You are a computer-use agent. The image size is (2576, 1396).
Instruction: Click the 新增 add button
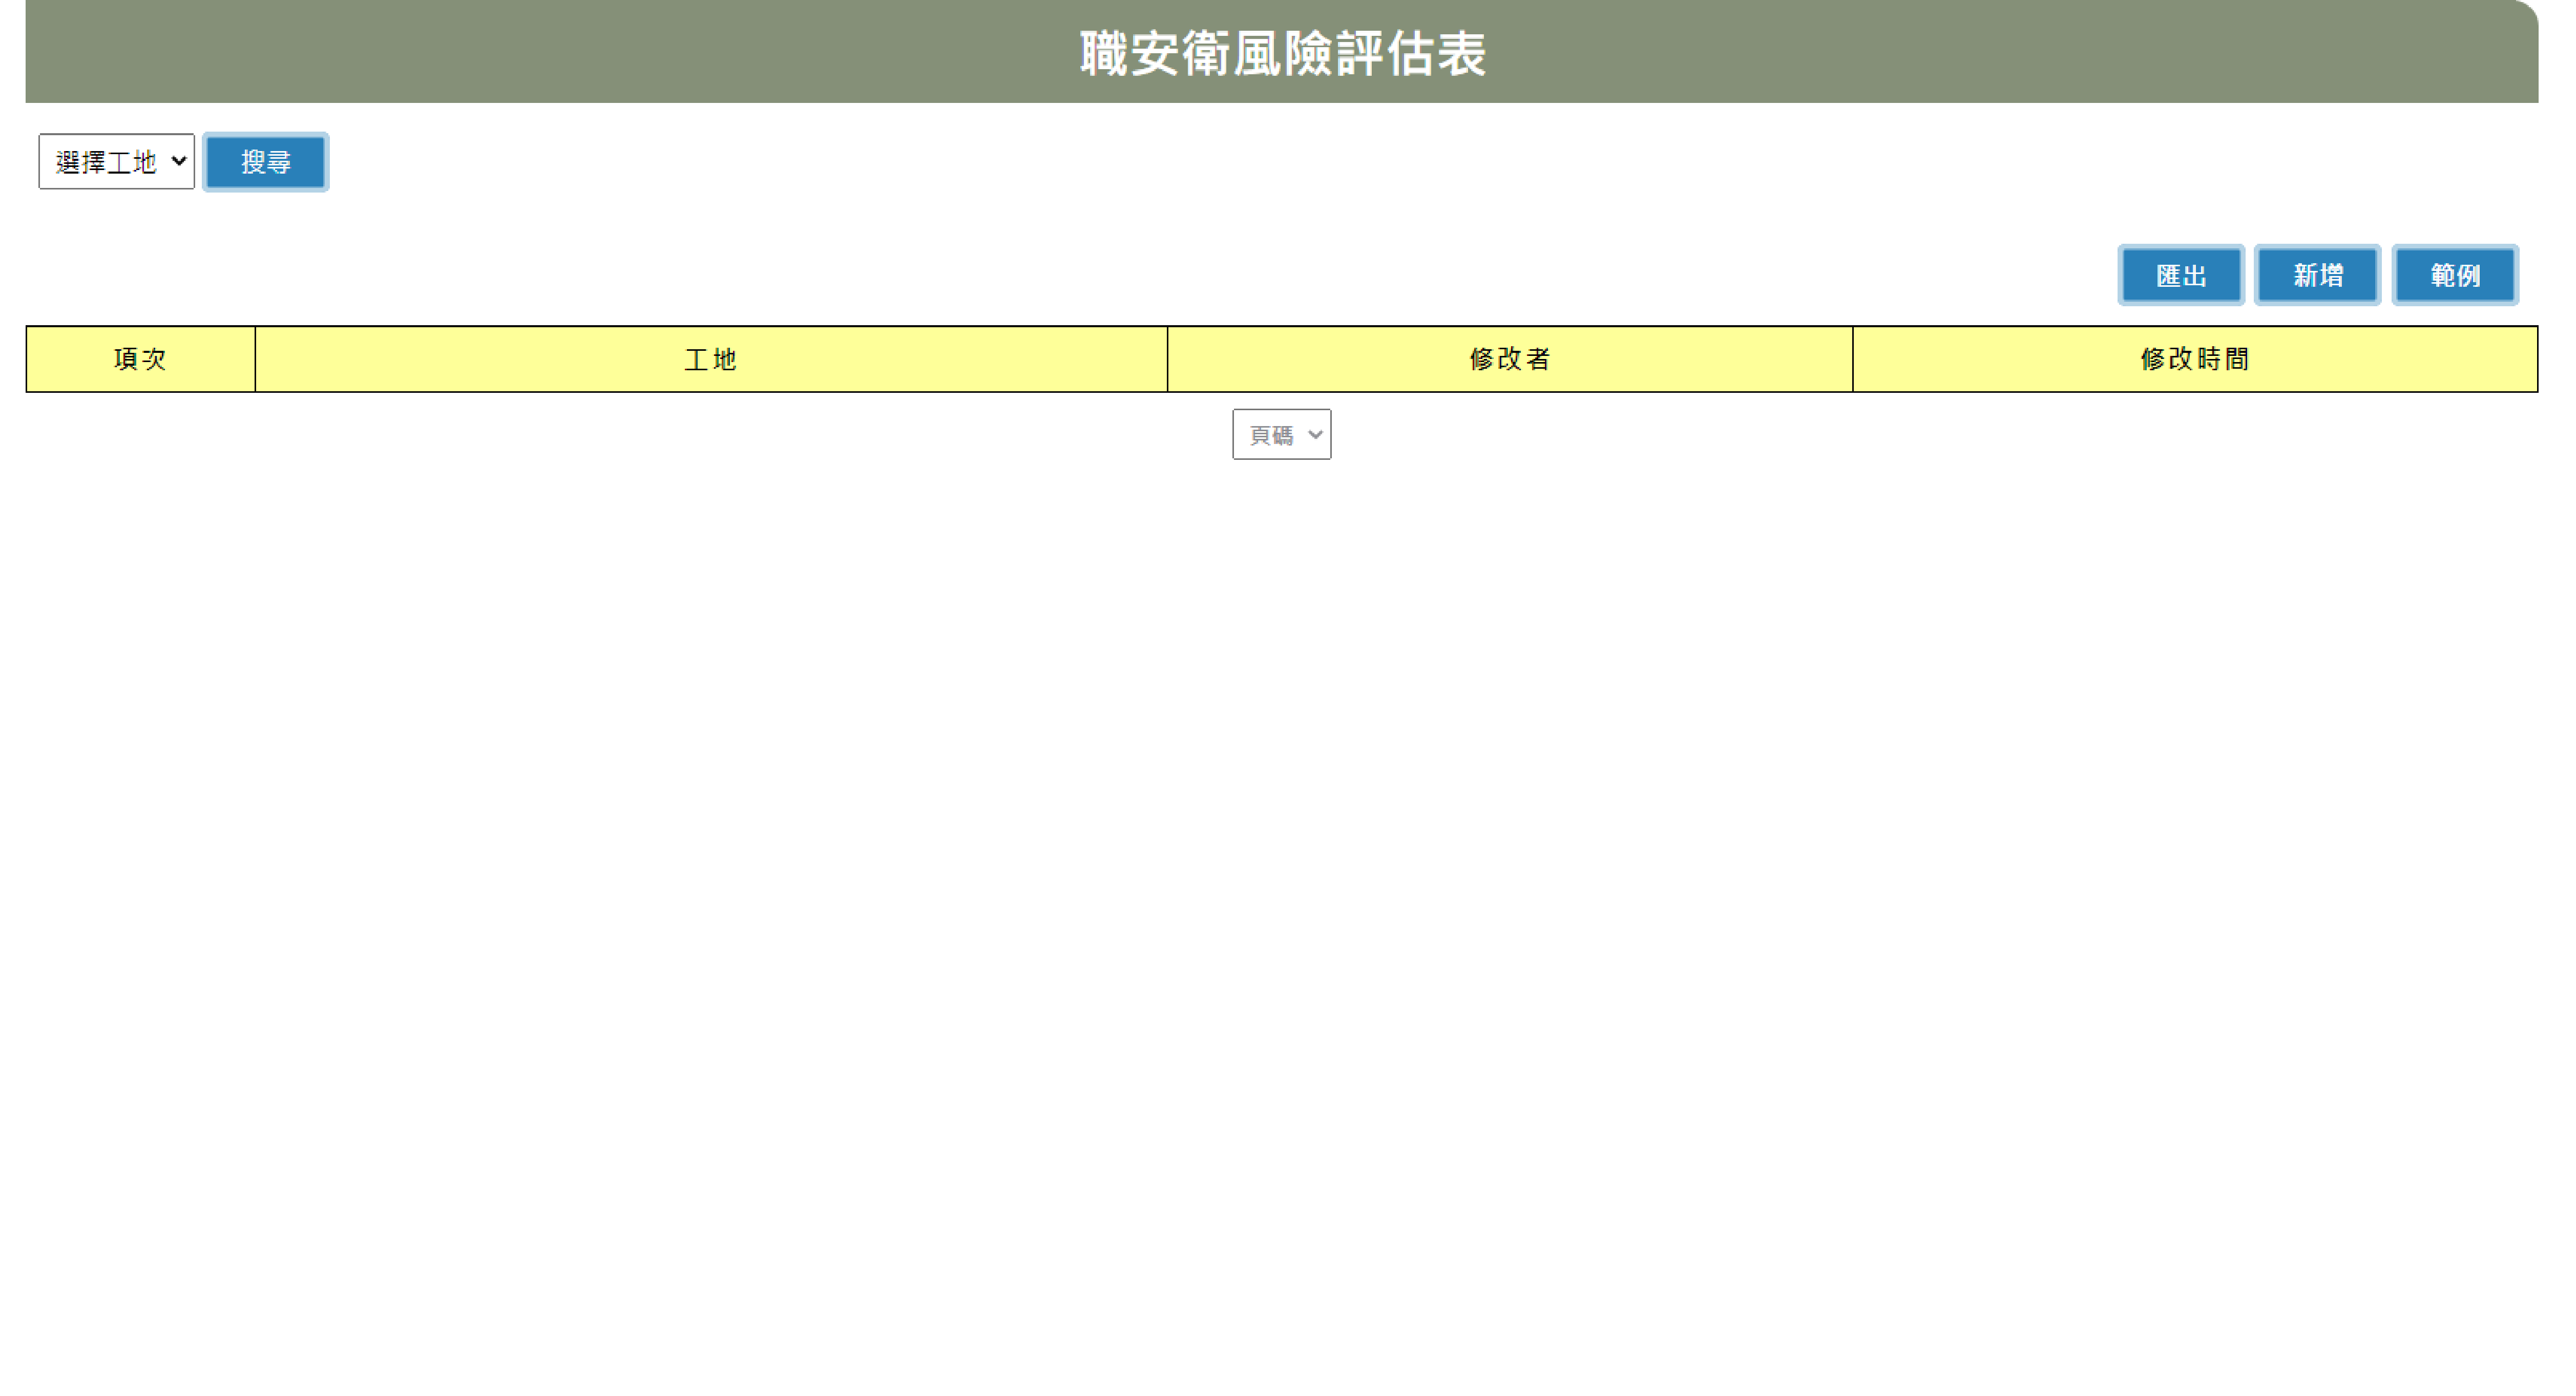click(2317, 275)
